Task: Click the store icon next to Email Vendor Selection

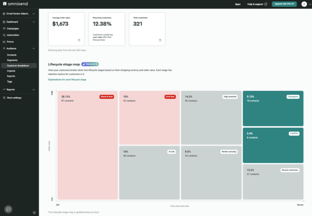Action: click(4, 14)
